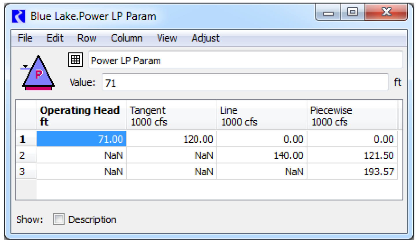
Task: Select the Piecewise column header
Action: pyautogui.click(x=352, y=116)
